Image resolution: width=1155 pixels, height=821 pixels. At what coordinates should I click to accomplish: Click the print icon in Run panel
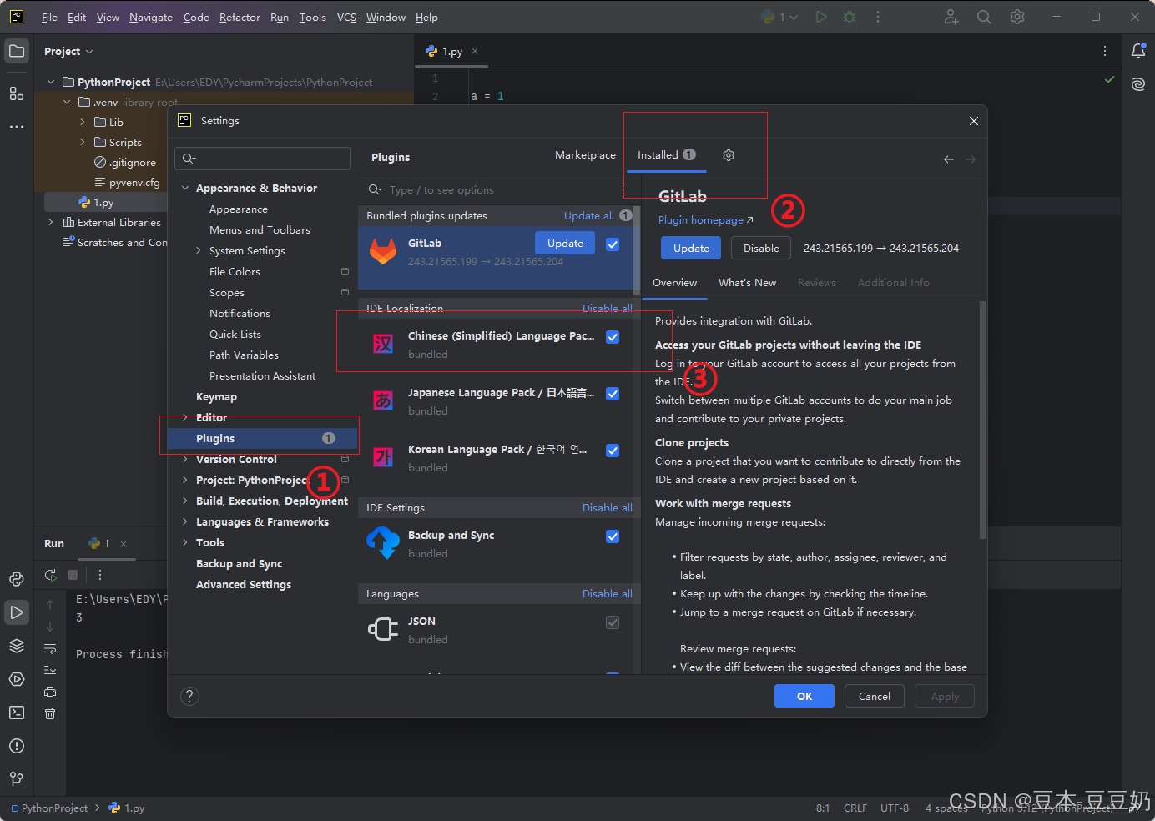click(x=50, y=692)
